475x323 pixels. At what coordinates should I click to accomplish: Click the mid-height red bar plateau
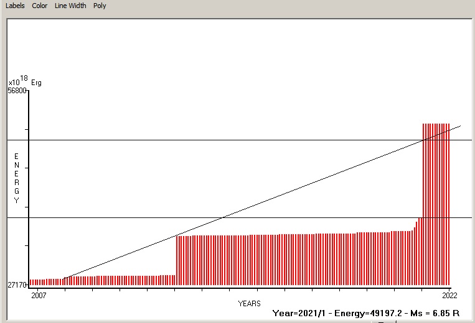click(280, 260)
